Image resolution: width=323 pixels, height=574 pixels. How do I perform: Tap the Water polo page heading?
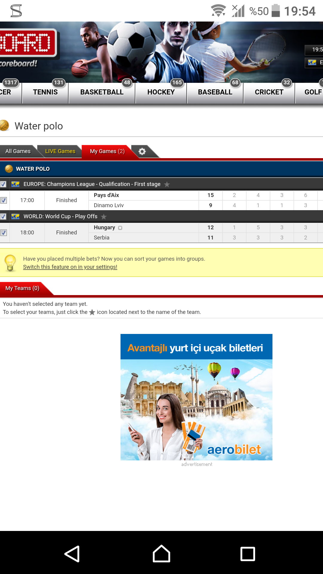[39, 126]
